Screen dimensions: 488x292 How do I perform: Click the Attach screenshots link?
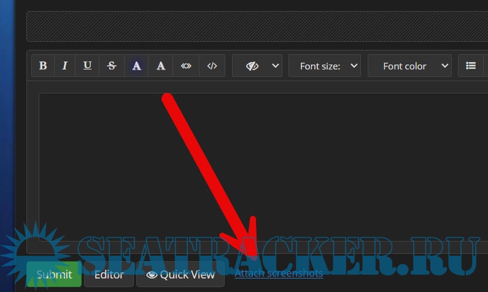(279, 274)
